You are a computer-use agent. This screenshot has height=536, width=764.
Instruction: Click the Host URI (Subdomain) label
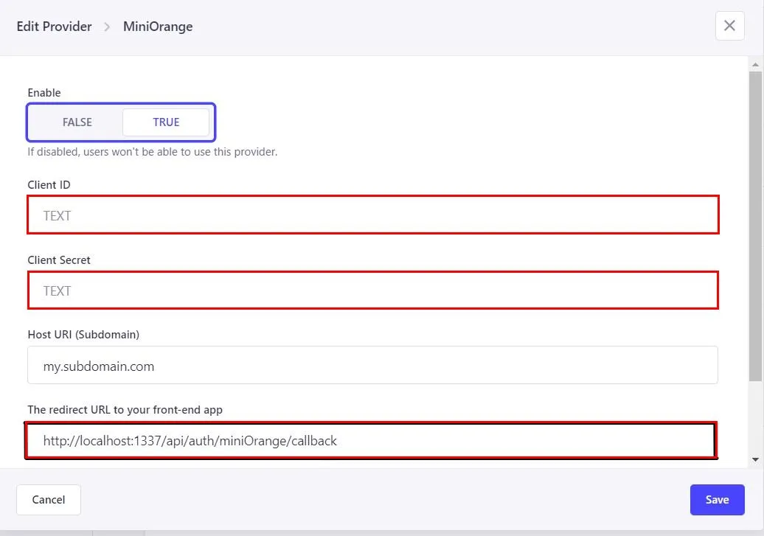click(x=83, y=334)
